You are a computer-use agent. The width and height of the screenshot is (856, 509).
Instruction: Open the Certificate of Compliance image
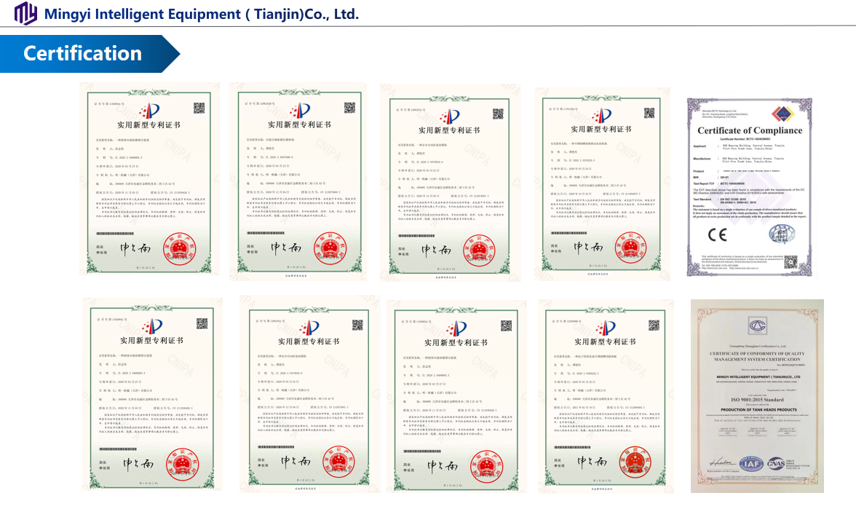tap(750, 187)
